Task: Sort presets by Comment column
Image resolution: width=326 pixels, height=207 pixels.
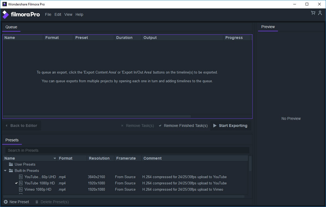Action: (195, 158)
